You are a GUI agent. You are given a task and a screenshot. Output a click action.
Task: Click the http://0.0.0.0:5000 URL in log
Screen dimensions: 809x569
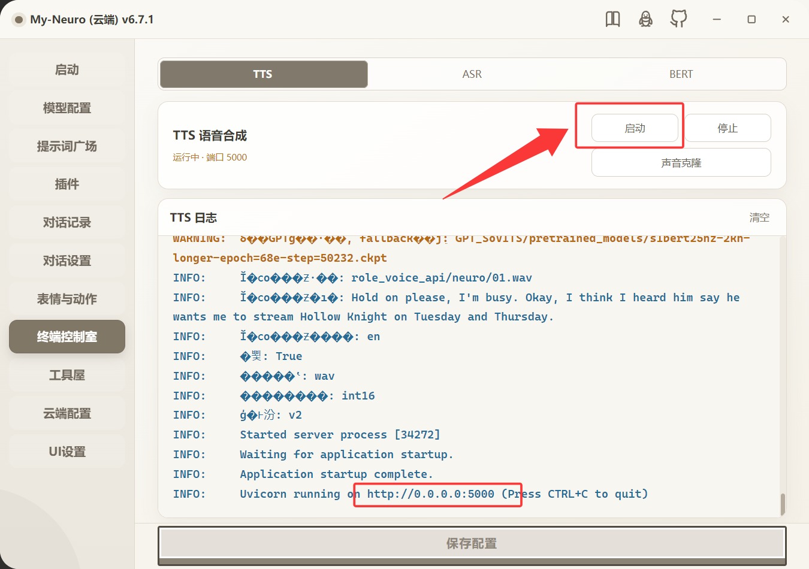tap(431, 494)
